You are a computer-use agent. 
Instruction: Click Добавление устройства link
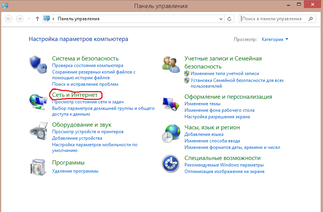77,138
